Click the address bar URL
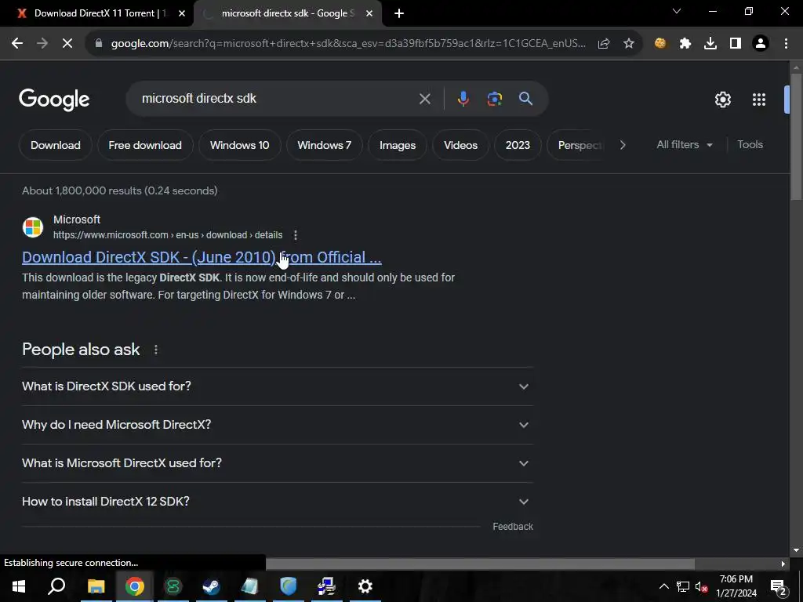803x602 pixels. (348, 44)
